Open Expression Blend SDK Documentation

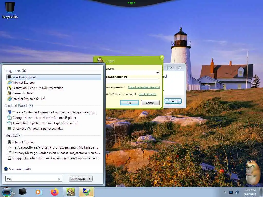click(x=38, y=88)
